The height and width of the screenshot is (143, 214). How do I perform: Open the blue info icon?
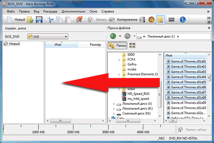183,20
